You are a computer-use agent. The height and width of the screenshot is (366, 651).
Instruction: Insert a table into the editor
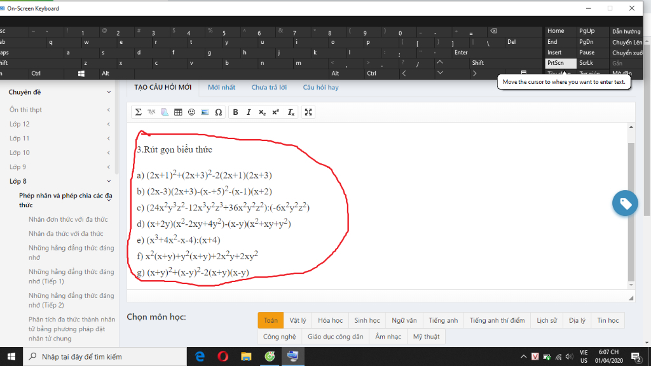click(x=178, y=112)
